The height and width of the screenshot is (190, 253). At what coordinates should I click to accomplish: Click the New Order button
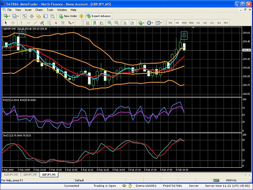(x=68, y=16)
